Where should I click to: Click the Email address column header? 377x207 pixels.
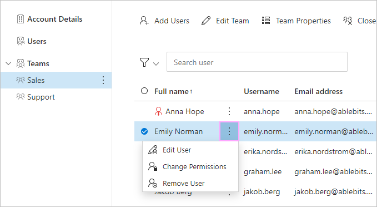pos(319,92)
